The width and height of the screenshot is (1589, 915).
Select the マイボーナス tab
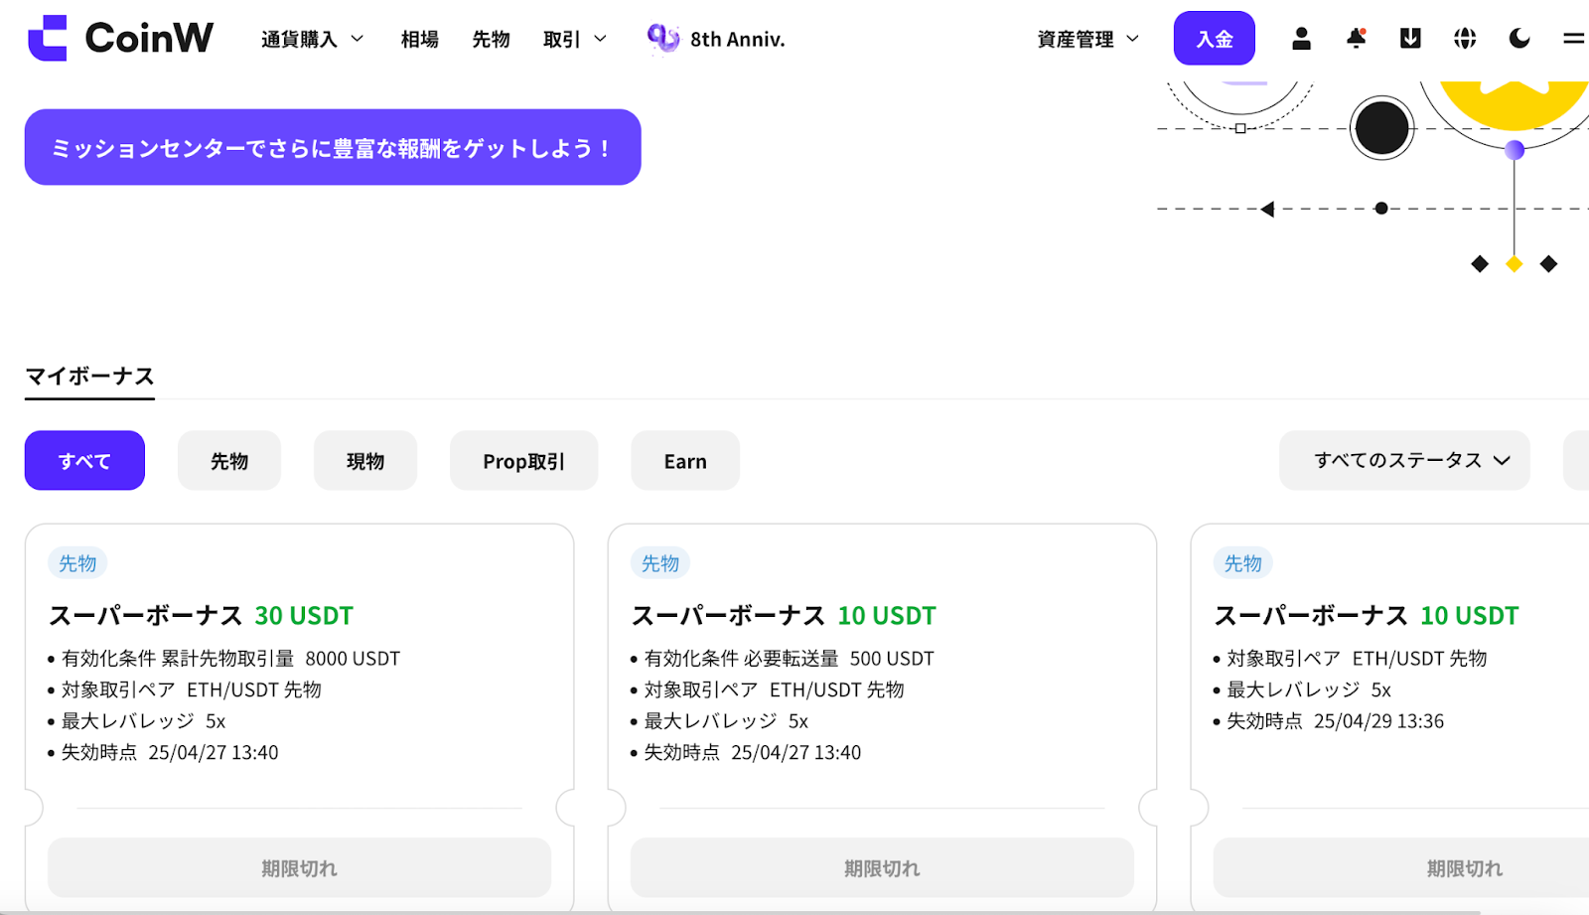click(89, 377)
